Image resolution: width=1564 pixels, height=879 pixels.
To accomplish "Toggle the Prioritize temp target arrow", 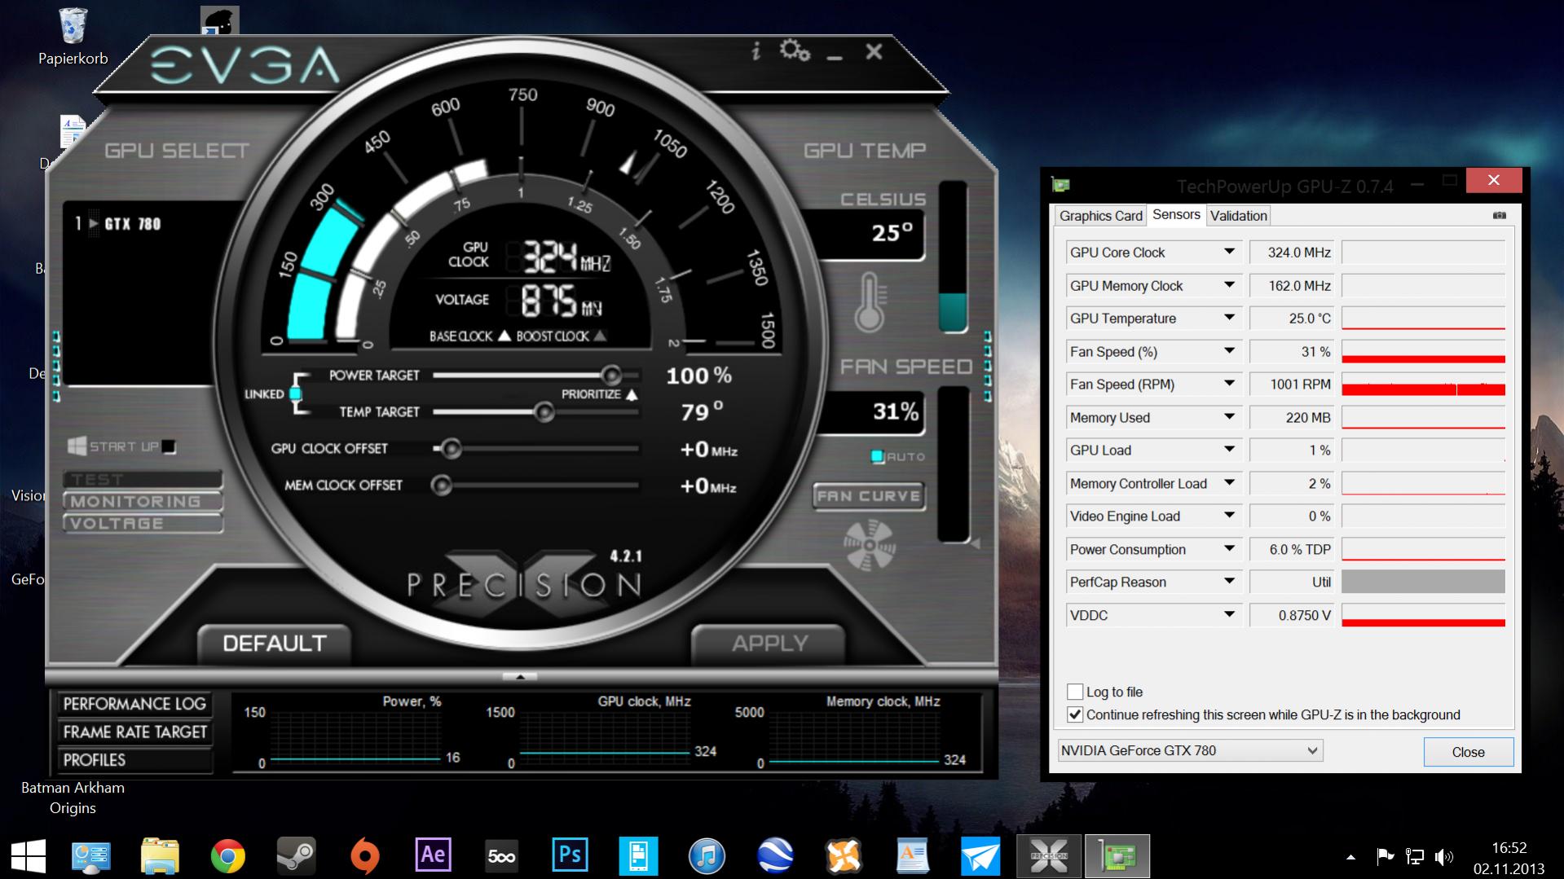I will coord(632,394).
